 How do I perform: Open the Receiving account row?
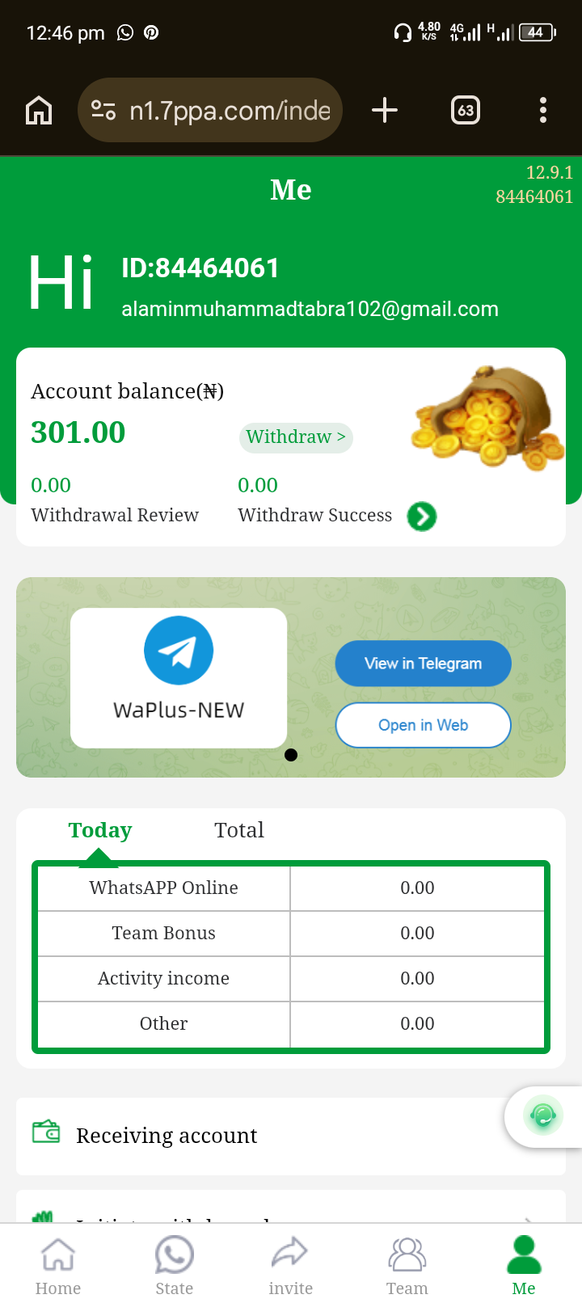coord(291,1136)
